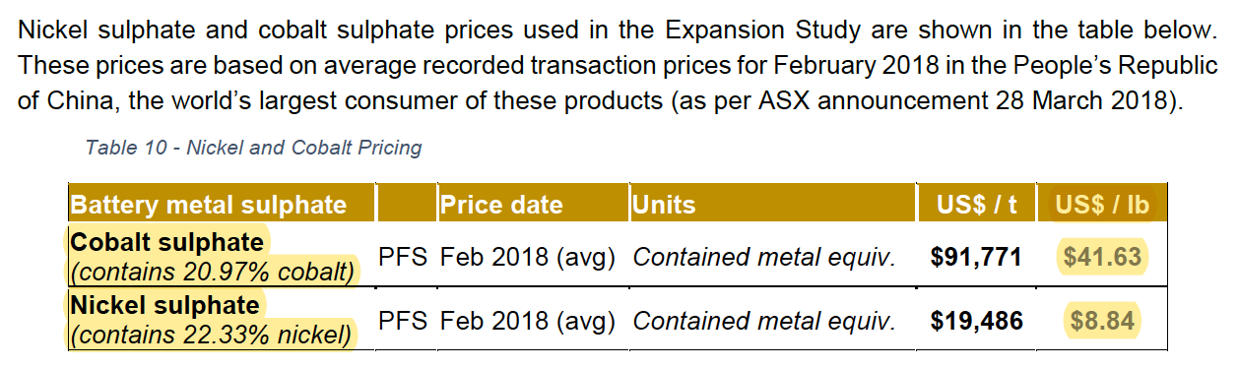The image size is (1239, 367).
Task: Click 'Contained metal equiv.' in the cobalt row
Action: 764,258
